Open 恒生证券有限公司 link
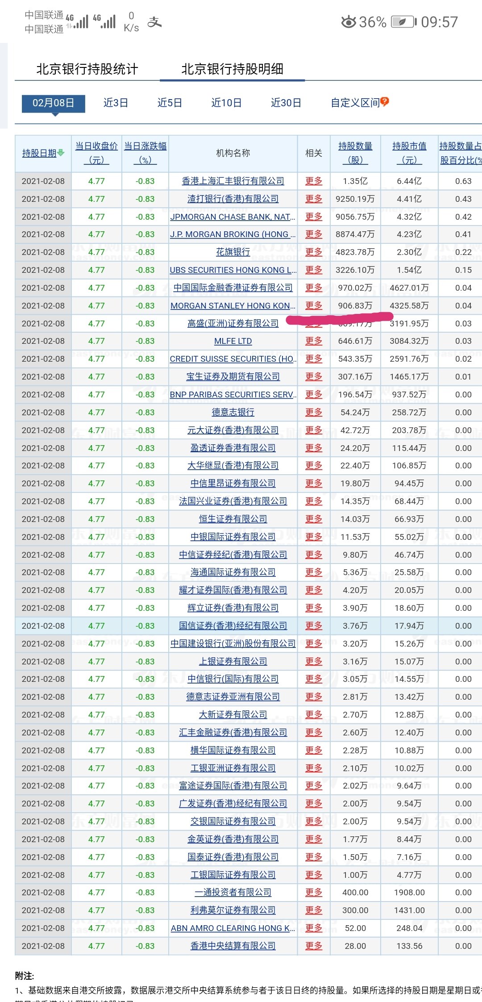Screen dimensions: 482x1002 point(233,519)
